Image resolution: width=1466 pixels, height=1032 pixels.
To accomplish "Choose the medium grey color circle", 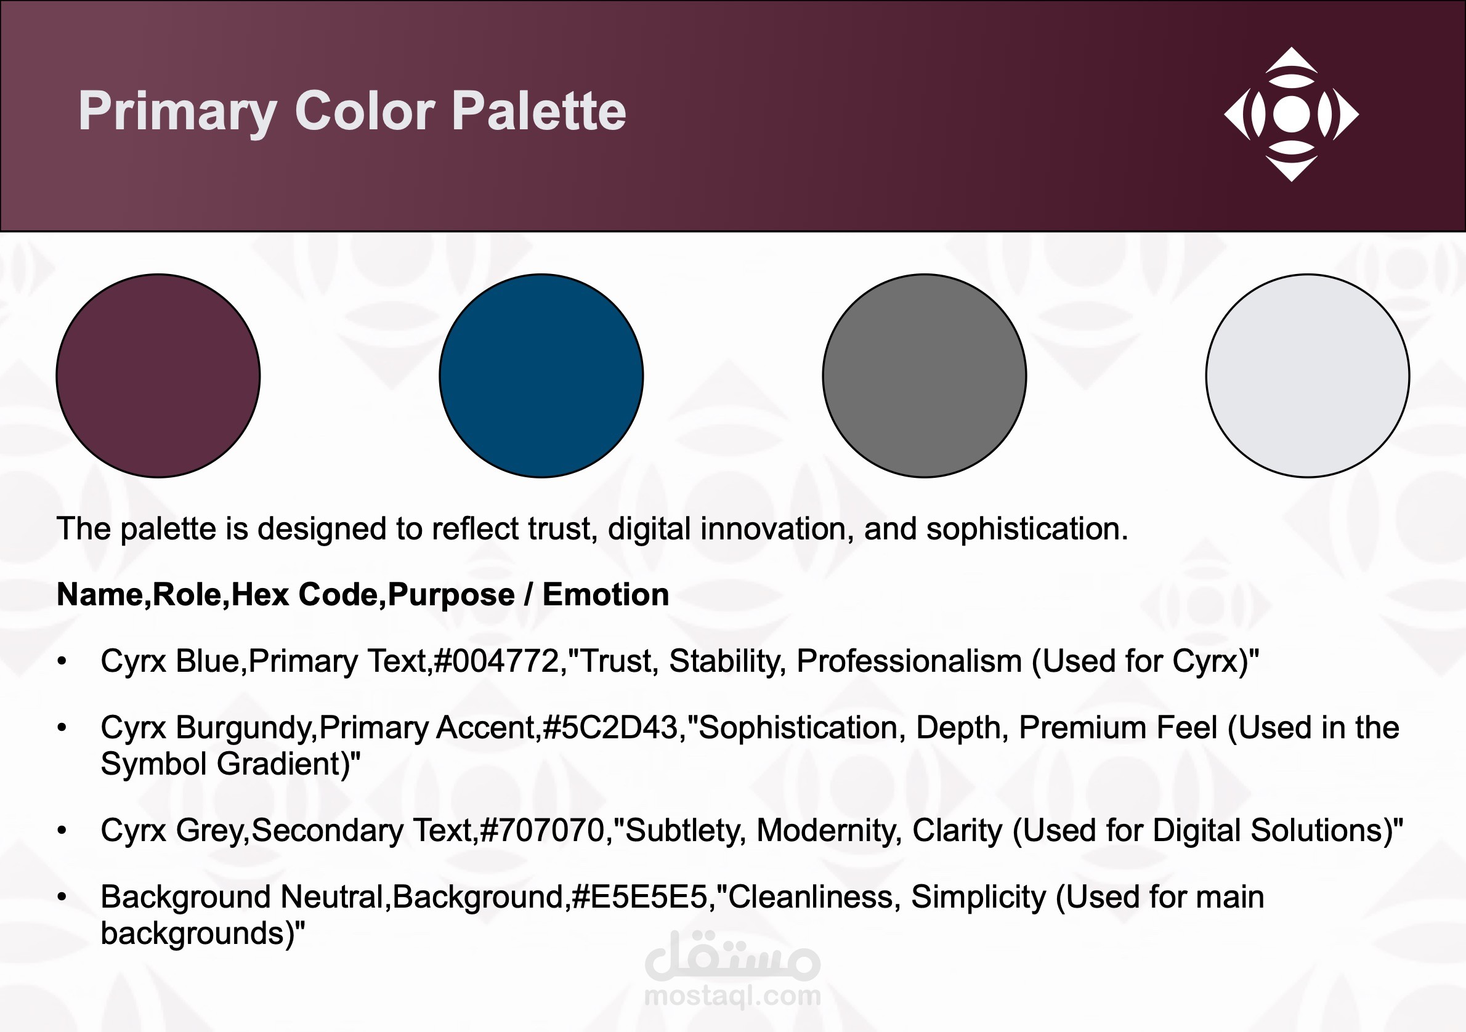I will coord(924,376).
